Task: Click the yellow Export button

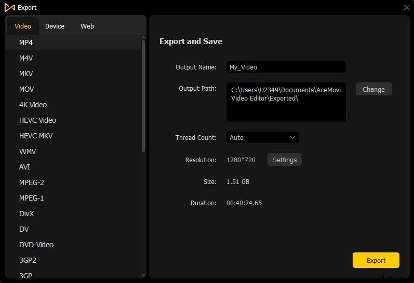Action: coord(376,260)
